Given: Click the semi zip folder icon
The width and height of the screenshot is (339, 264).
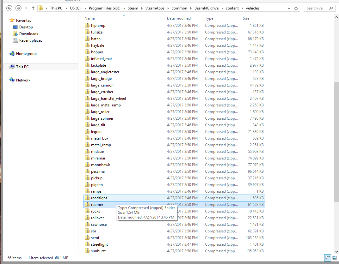Looking at the screenshot, I should (x=87, y=238).
